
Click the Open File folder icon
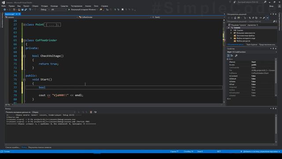(x=19, y=10)
